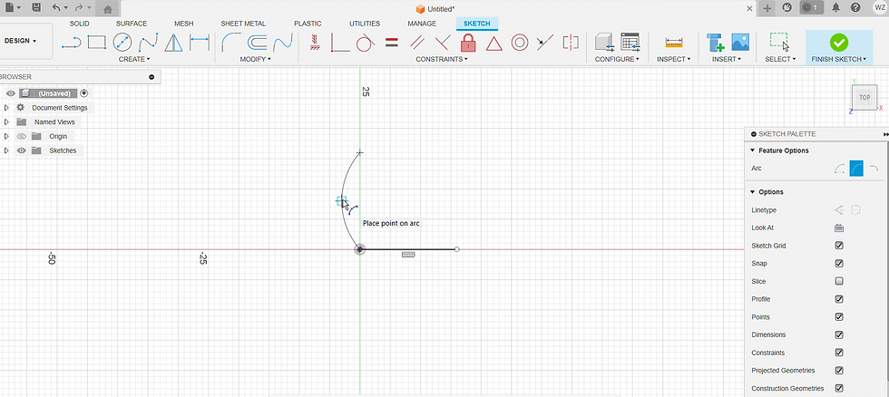Image resolution: width=889 pixels, height=397 pixels.
Task: Apply the Perpendicular constraint
Action: [x=443, y=43]
